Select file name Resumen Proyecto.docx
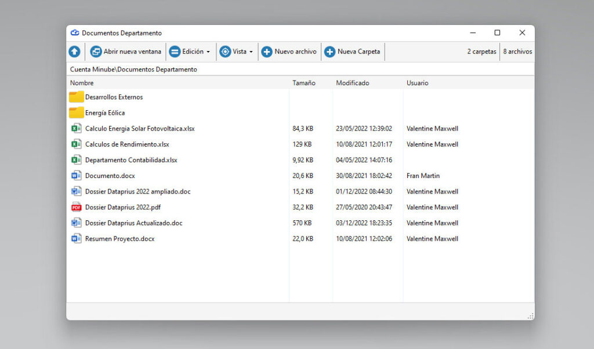 pyautogui.click(x=119, y=239)
